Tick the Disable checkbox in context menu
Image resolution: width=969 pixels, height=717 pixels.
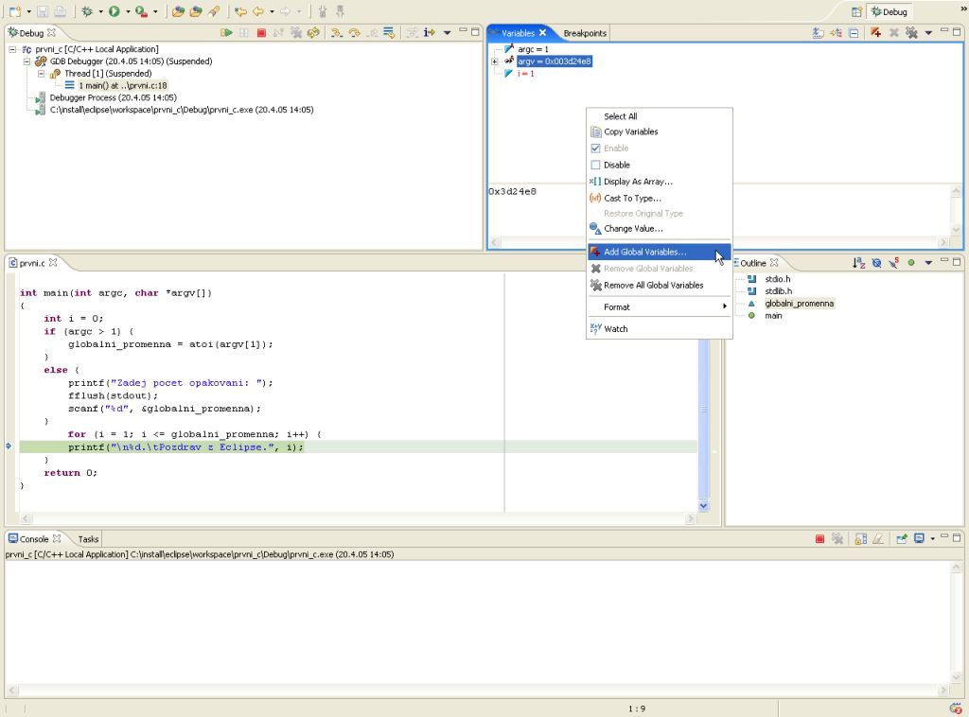point(595,165)
